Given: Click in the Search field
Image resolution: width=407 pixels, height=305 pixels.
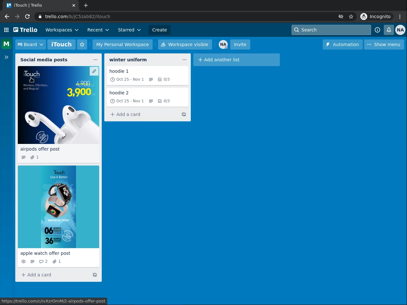Looking at the screenshot, I should 331,30.
